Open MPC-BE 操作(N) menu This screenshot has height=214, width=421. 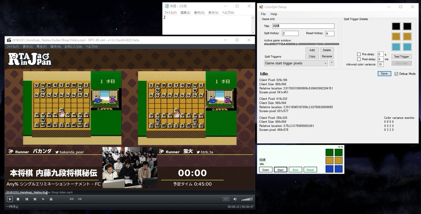56,46
